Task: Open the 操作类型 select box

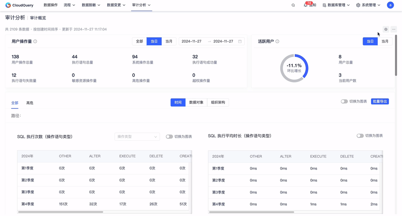Action: 137,136
